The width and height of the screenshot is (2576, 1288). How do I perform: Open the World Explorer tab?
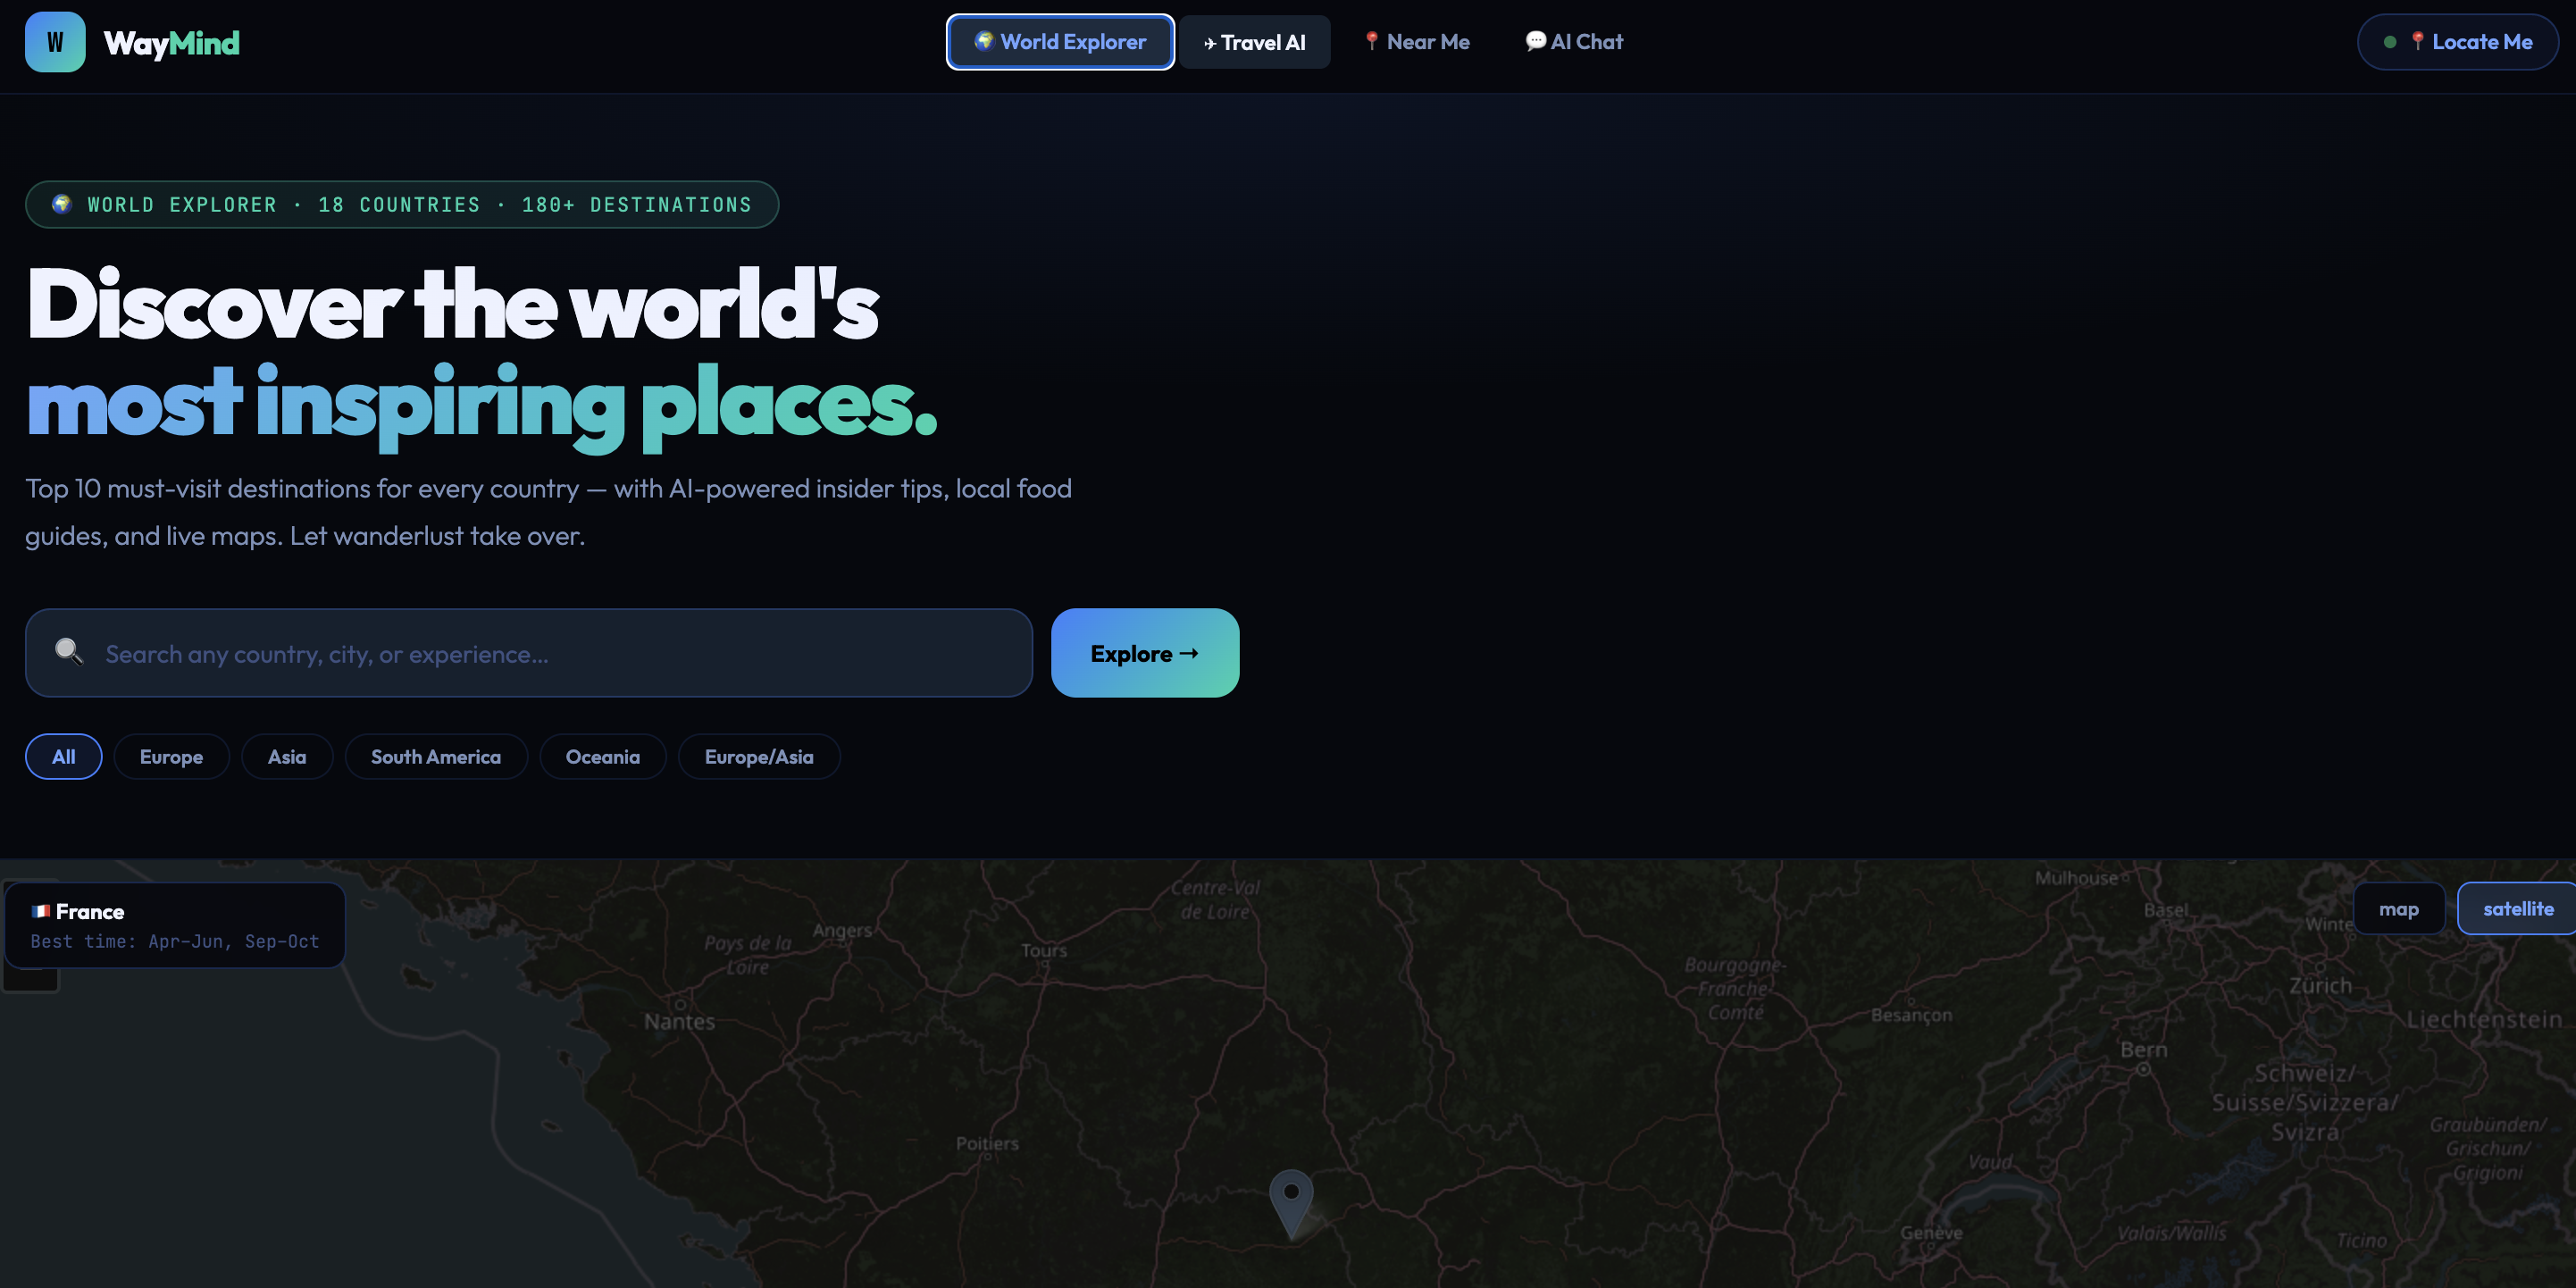point(1060,42)
